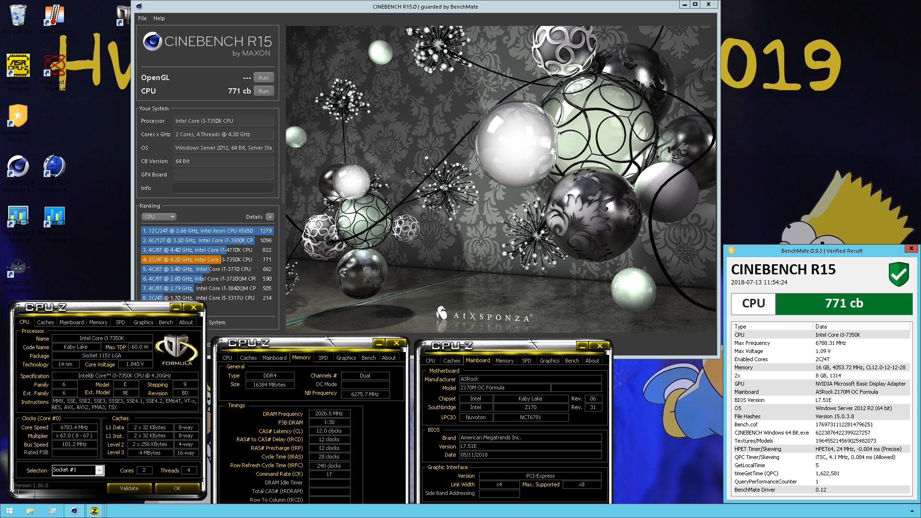Open the CPU ranking type dropdown
This screenshot has width=921, height=518.
tap(159, 217)
